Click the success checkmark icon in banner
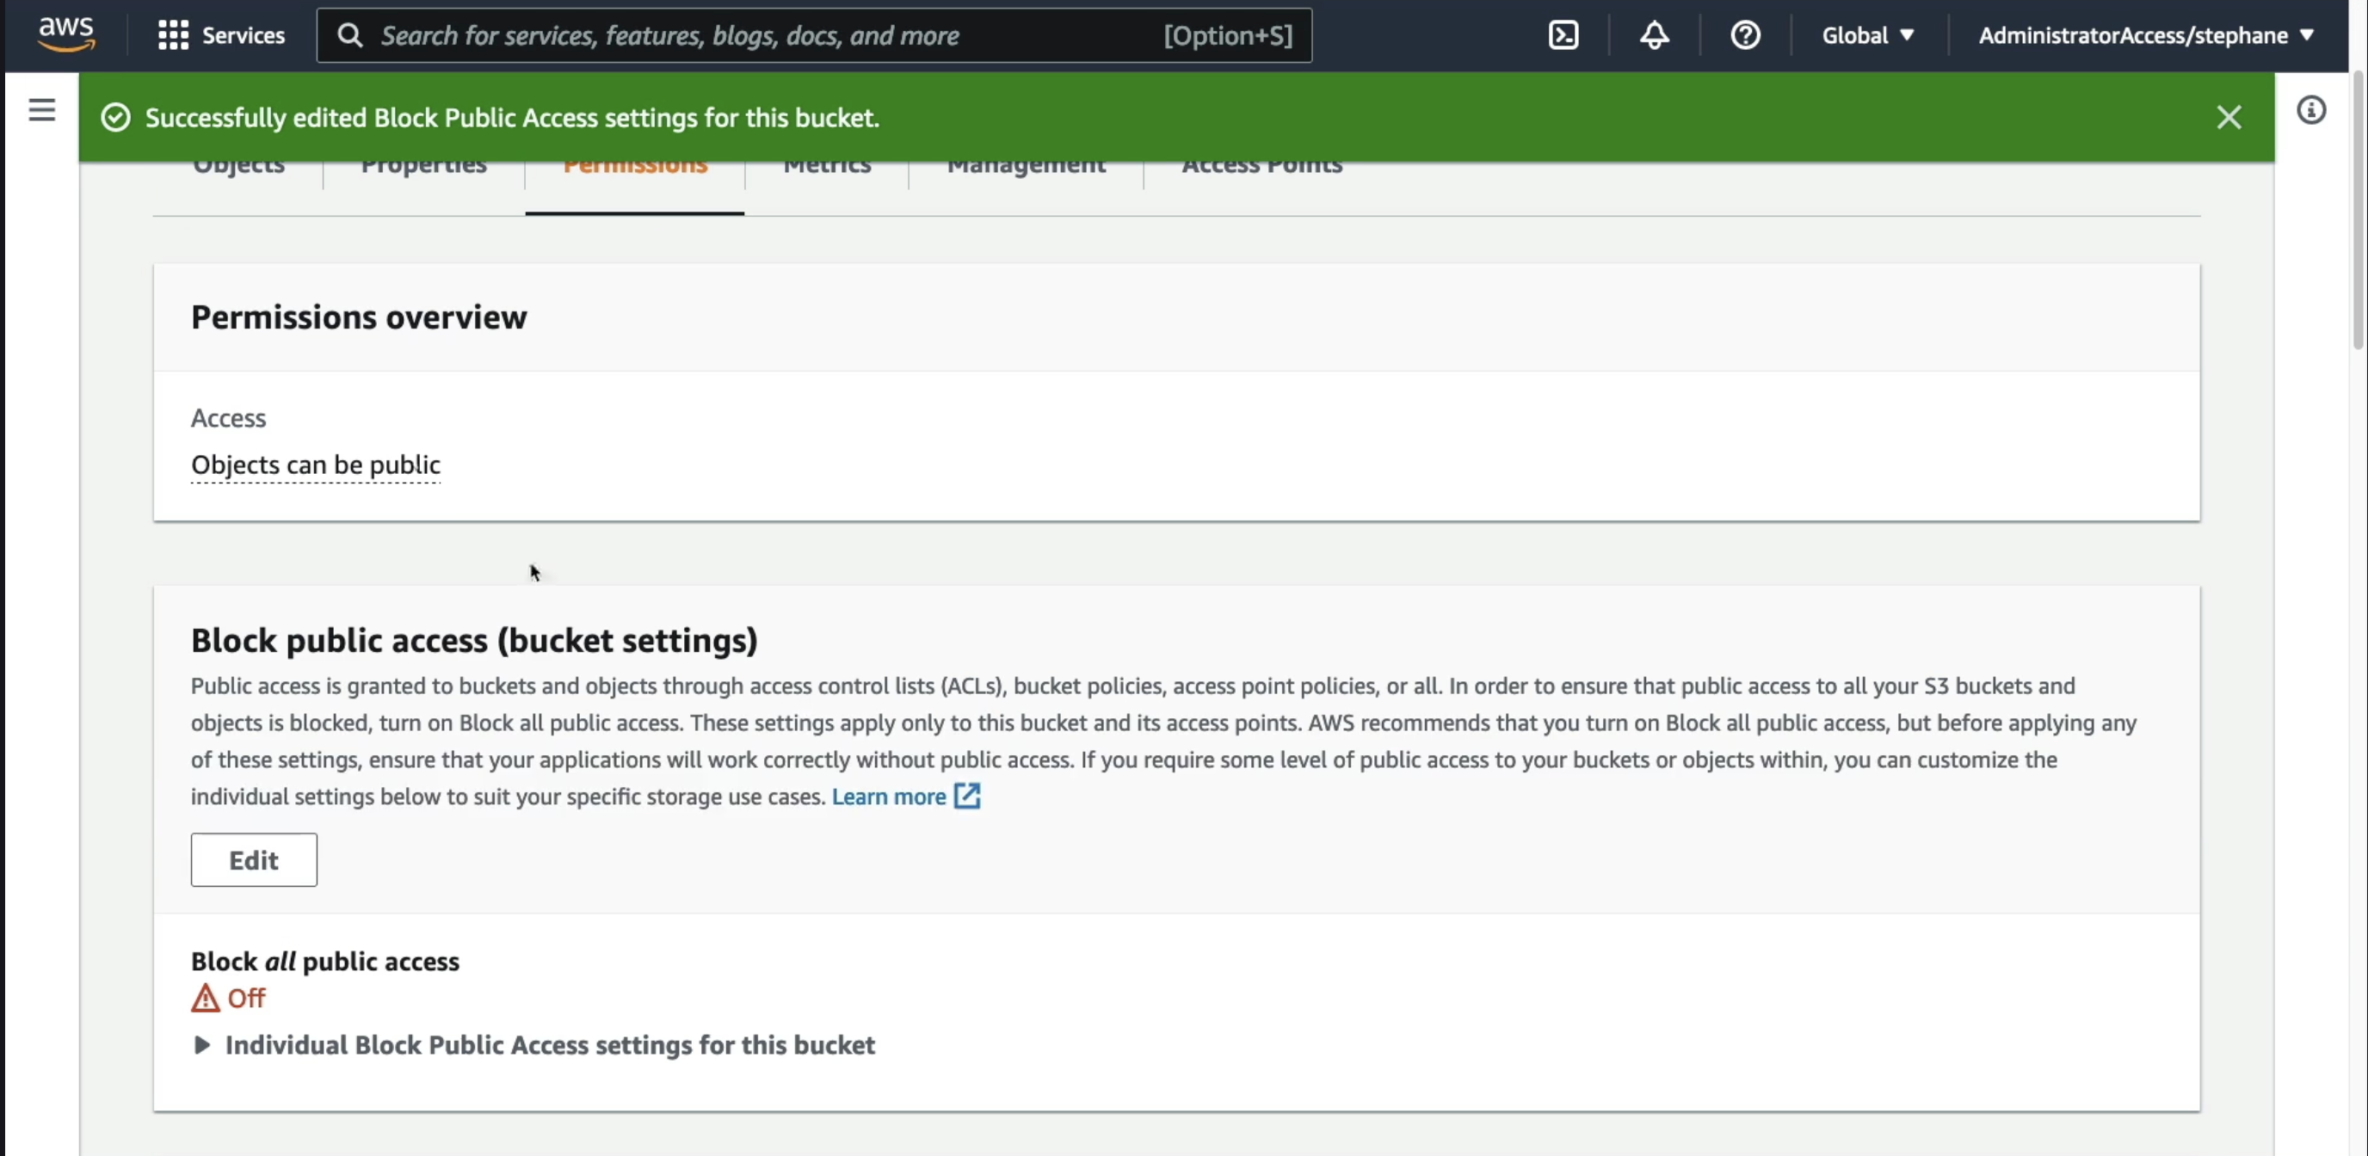 pyautogui.click(x=116, y=118)
